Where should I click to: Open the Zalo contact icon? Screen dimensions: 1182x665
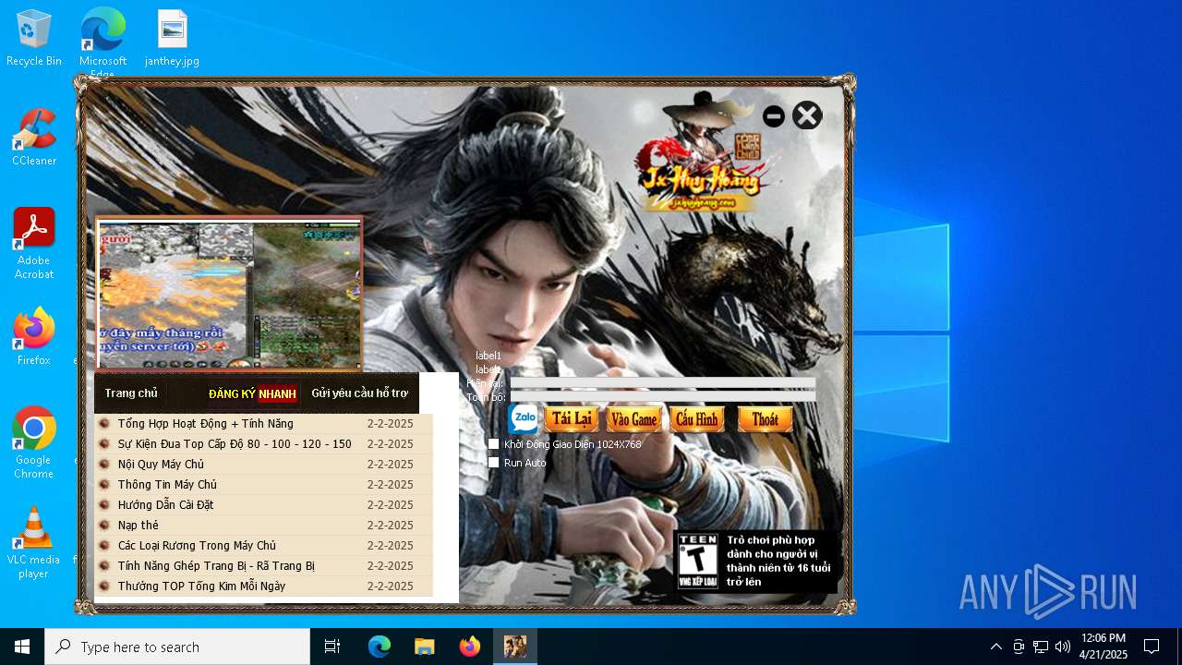524,418
